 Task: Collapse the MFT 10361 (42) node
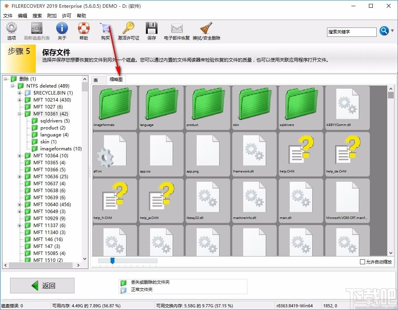tap(19, 114)
